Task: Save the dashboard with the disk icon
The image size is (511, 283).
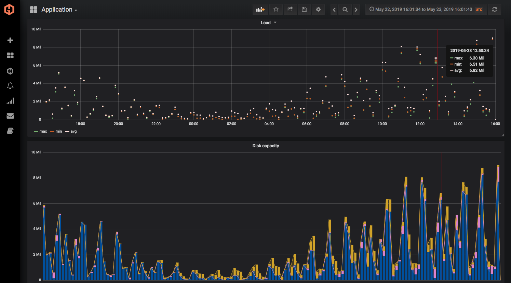Action: (x=304, y=9)
